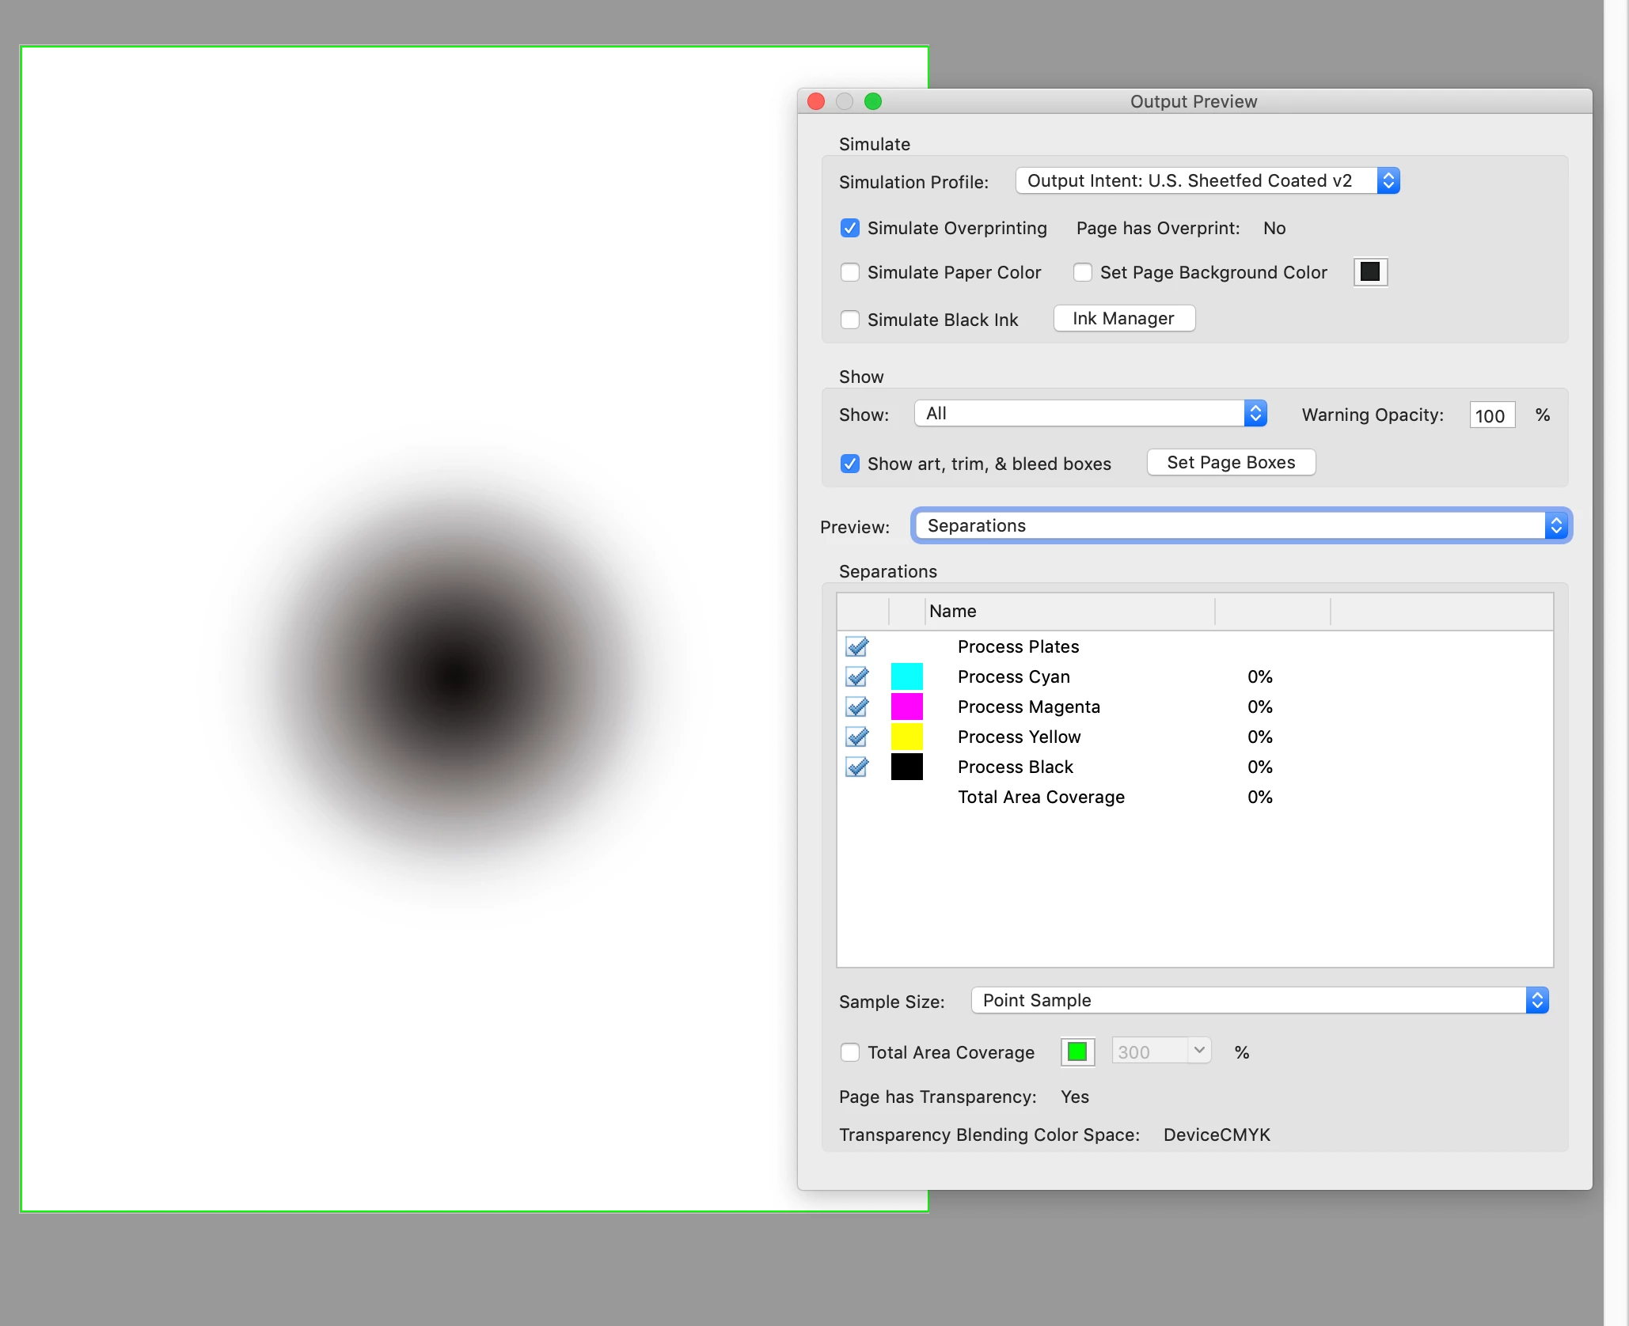This screenshot has width=1629, height=1326.
Task: Click the black ink color icon
Action: 906,767
